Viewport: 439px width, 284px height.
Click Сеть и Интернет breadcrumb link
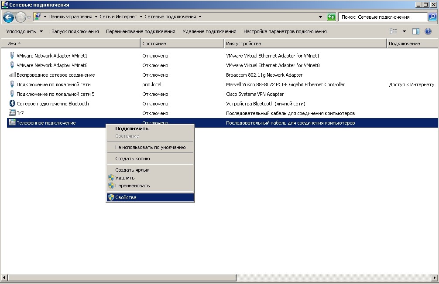pos(118,17)
